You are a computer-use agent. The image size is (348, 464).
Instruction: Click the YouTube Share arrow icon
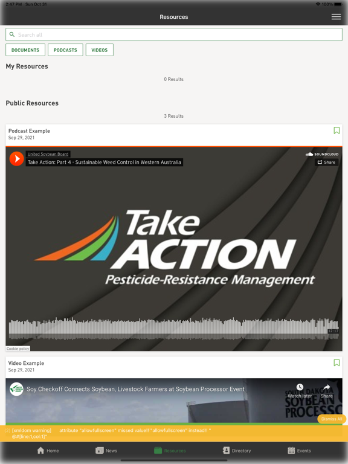coord(326,387)
